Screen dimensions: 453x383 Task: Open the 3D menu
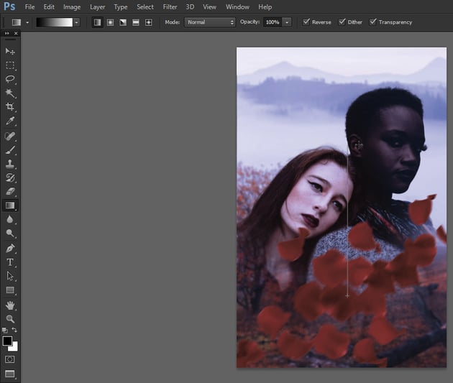pos(190,7)
